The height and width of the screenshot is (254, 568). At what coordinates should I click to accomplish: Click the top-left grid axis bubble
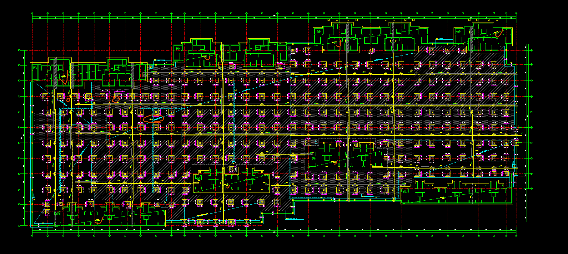tap(32, 13)
